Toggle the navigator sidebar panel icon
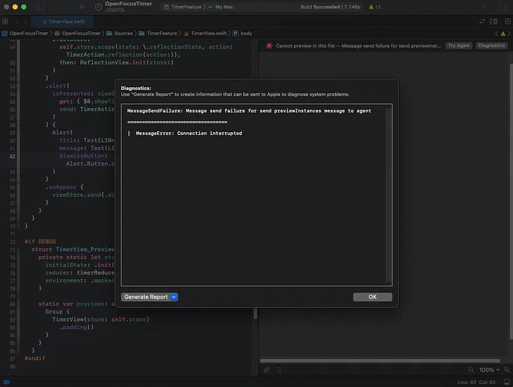The height and width of the screenshot is (387, 513). (40, 7)
